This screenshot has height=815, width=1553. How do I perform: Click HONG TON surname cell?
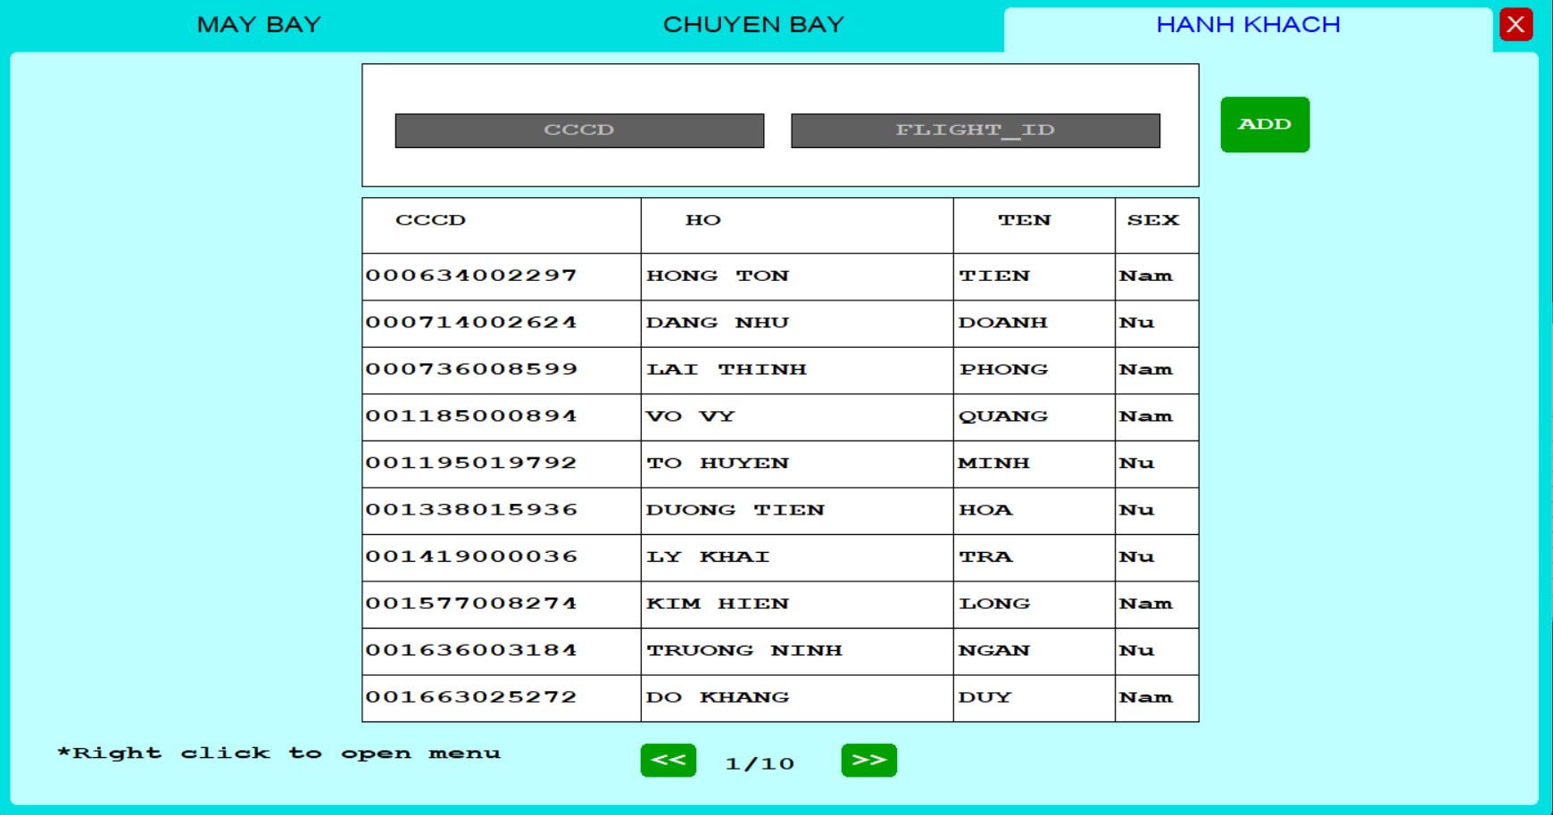797,276
